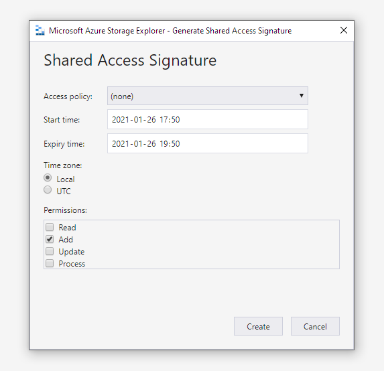Click the Start time label
Image resolution: width=384 pixels, height=371 pixels.
(62, 120)
